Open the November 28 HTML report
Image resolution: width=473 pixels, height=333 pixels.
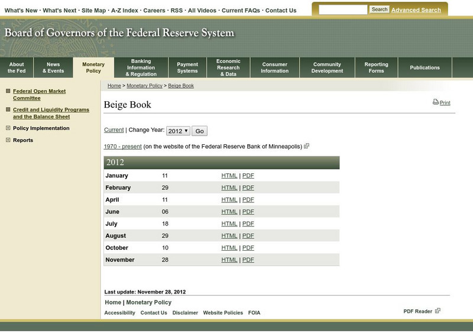tap(229, 260)
